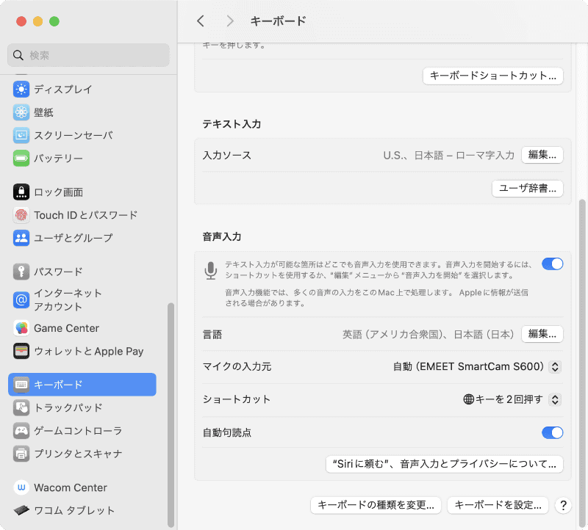Image resolution: width=588 pixels, height=530 pixels.
Task: Change the ショートカット key setting dropdown
Action: [x=556, y=399]
